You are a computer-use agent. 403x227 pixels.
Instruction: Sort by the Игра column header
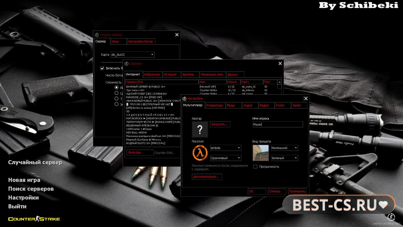[213, 82]
